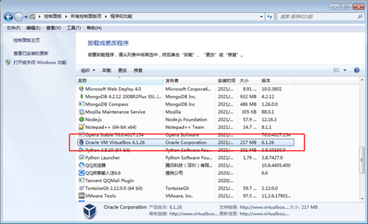368x224 pixels.
Task: Click the Microsoft Web Deploy 4.0 icon
Action: [x=81, y=89]
